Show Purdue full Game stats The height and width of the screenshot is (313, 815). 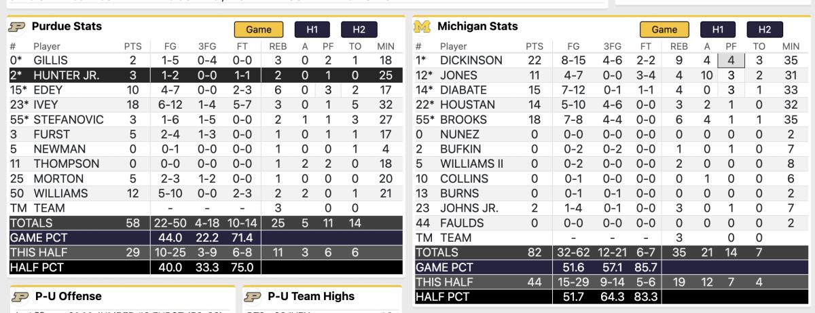point(259,30)
